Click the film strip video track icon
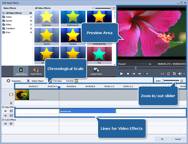The height and width of the screenshot is (144, 188). tap(11, 95)
